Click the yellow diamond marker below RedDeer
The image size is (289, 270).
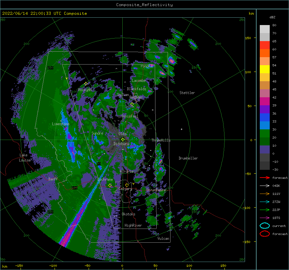pos(132,104)
